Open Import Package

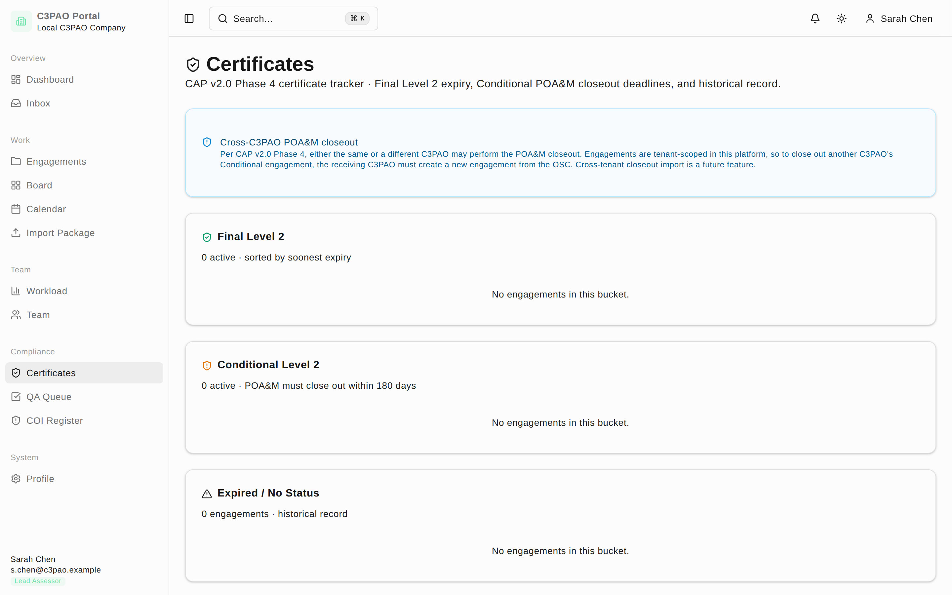tap(84, 233)
